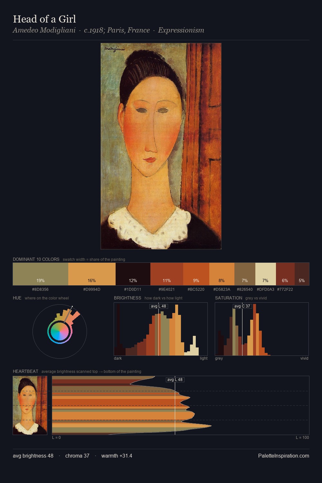Click the hex label #826540
The image size is (322, 483).
tap(245, 289)
